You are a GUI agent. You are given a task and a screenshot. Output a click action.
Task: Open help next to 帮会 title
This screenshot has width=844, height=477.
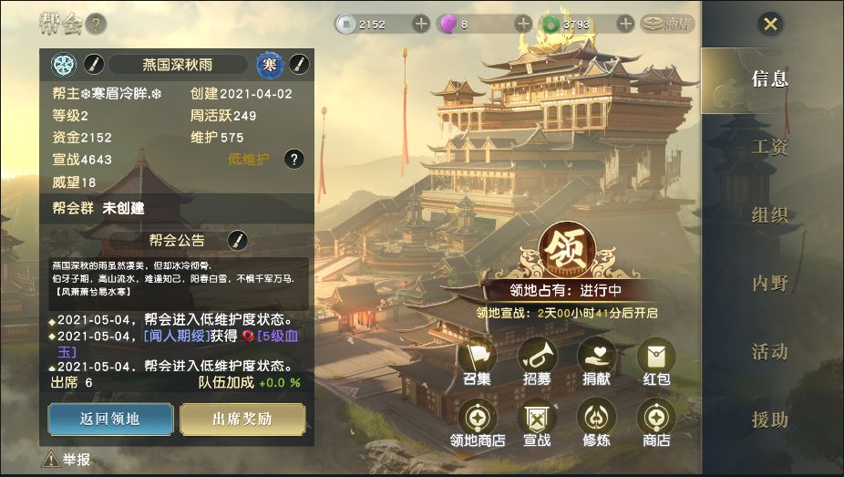click(96, 24)
